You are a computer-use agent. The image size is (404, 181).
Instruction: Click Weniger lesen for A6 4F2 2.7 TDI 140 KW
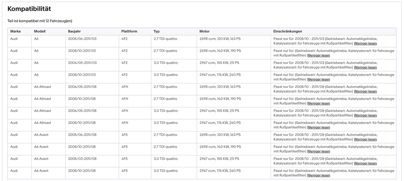tap(318, 56)
